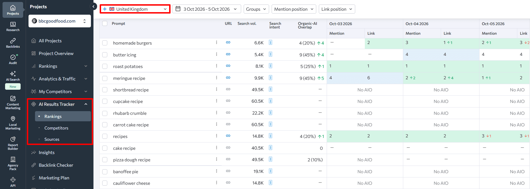This screenshot has height=189, width=530.
Task: Open the API sidebar icon
Action: coord(13,182)
